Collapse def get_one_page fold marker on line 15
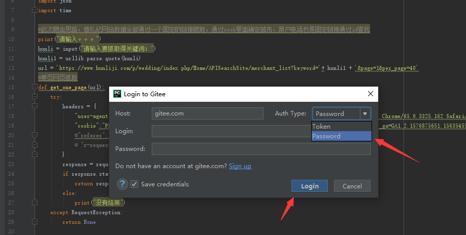 pos(35,87)
